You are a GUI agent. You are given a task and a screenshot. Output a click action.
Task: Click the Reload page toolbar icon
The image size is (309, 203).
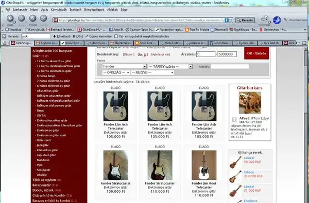(x=32, y=19)
